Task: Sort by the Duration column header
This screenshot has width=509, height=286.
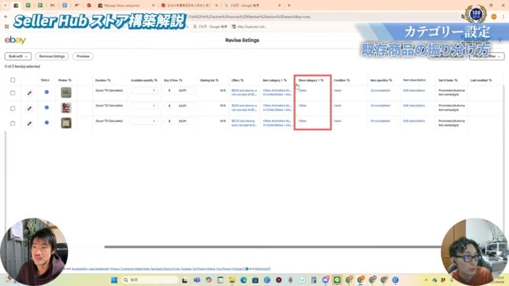Action: pos(102,80)
